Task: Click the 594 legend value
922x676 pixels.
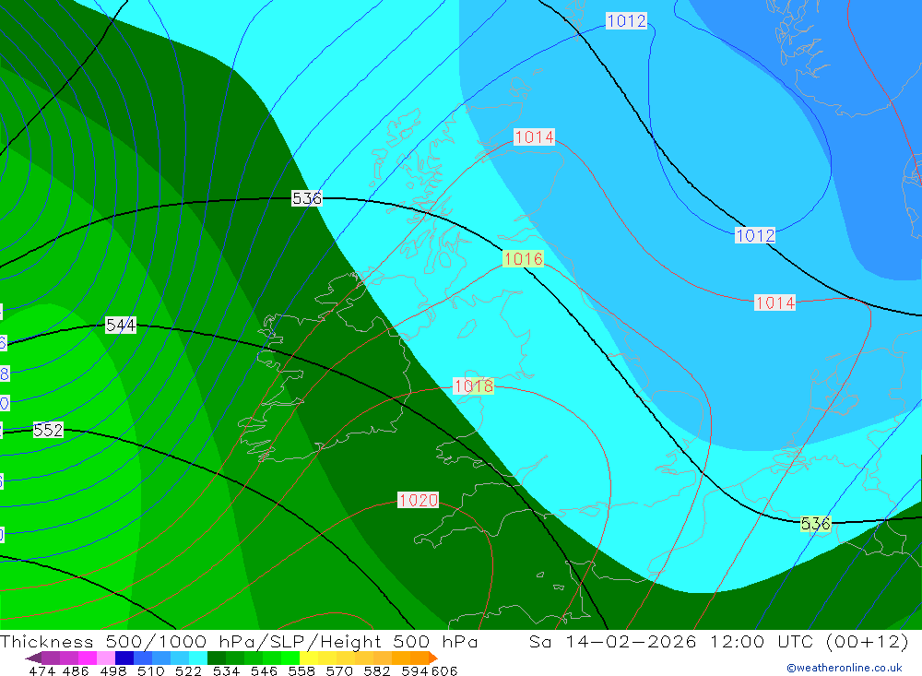Action: (x=415, y=670)
